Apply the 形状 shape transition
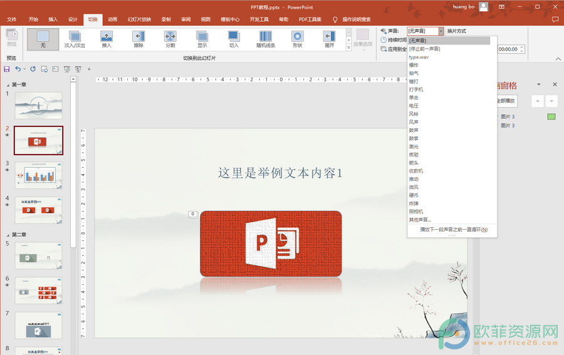 (x=298, y=39)
